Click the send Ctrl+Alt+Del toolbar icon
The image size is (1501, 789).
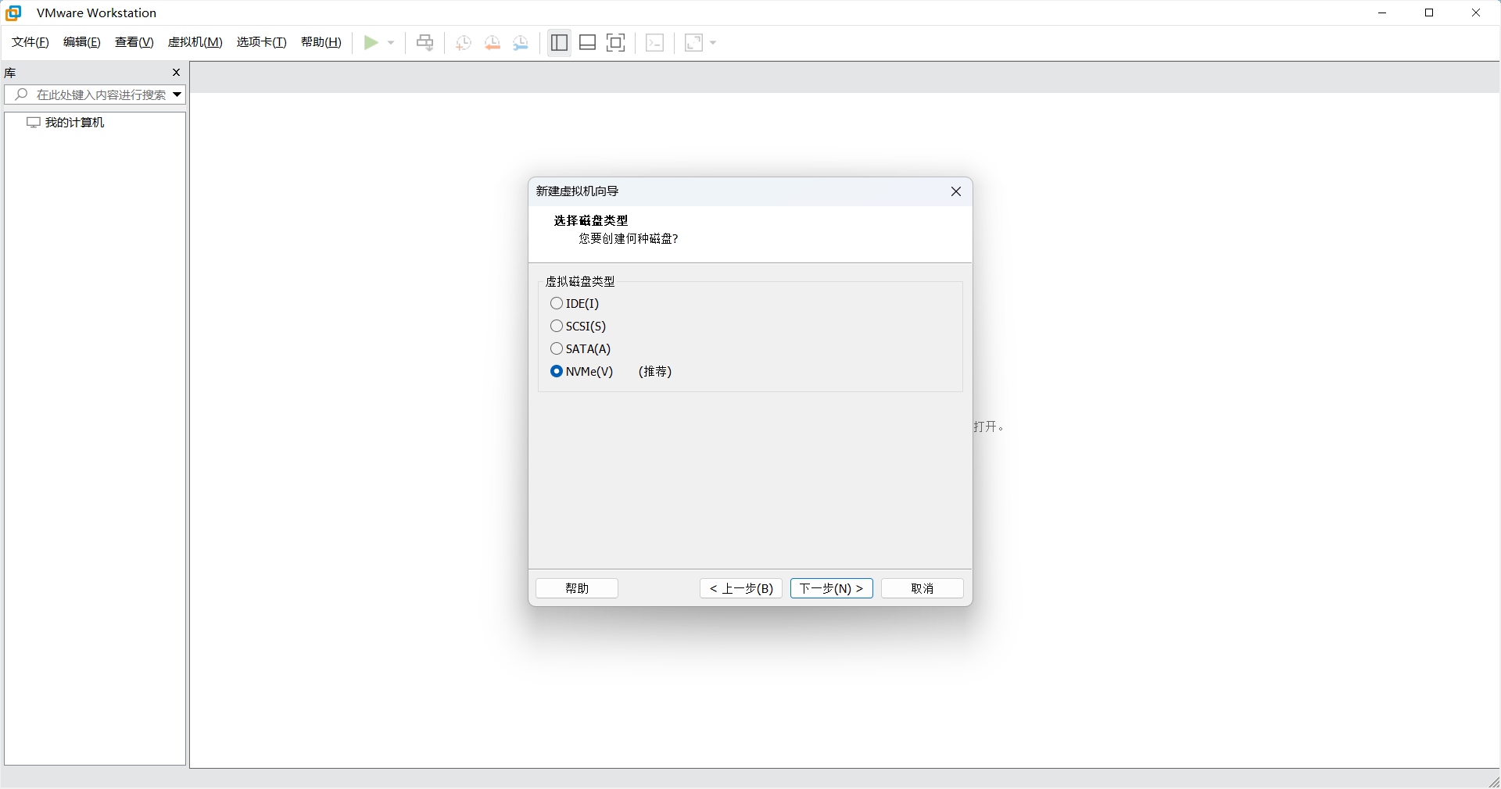pos(425,42)
